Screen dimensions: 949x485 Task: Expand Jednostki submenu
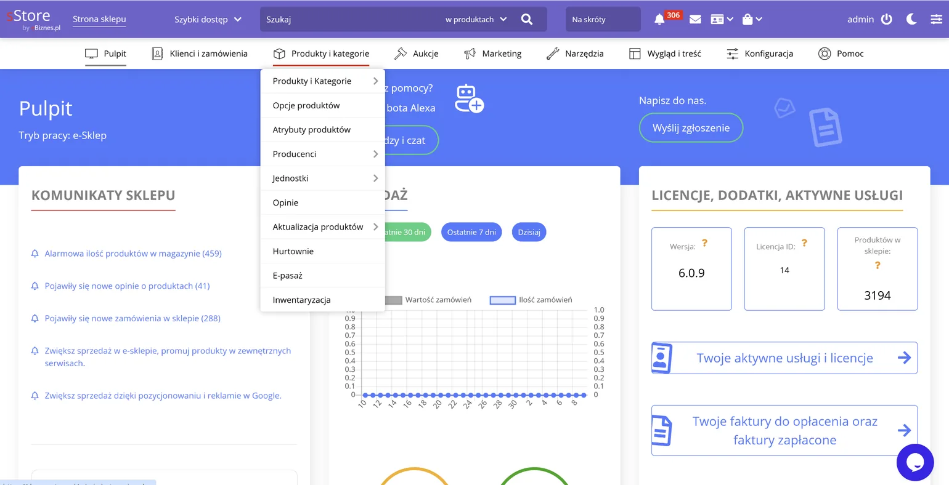tap(323, 178)
